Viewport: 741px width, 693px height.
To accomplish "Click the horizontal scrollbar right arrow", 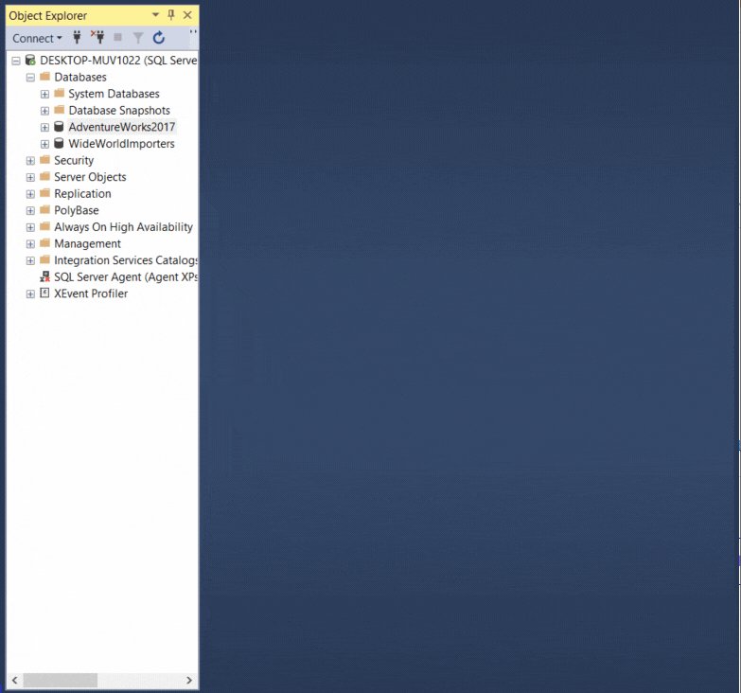I will click(x=189, y=681).
